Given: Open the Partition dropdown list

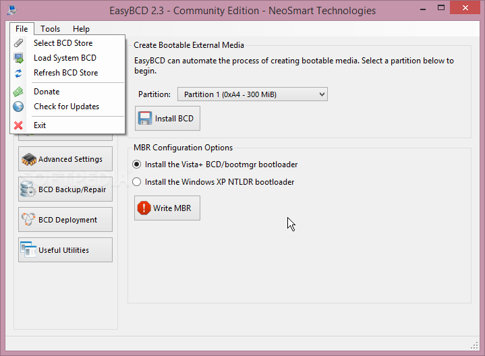Looking at the screenshot, I should tap(252, 94).
